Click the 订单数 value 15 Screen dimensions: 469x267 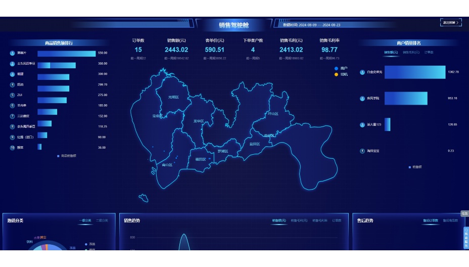pos(138,50)
